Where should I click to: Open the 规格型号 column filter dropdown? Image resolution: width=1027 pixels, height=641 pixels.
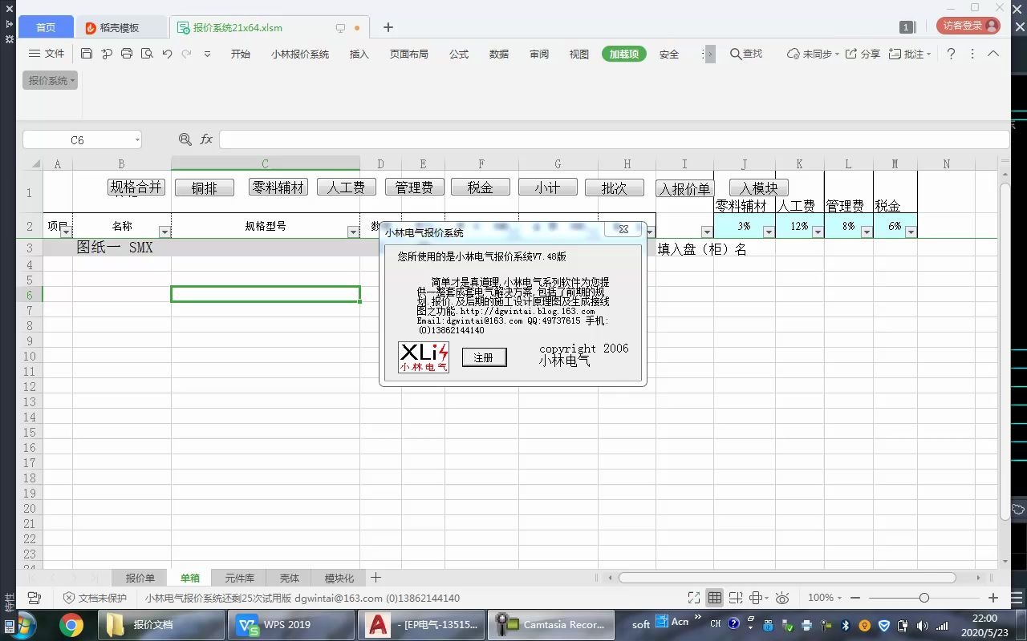click(x=353, y=232)
